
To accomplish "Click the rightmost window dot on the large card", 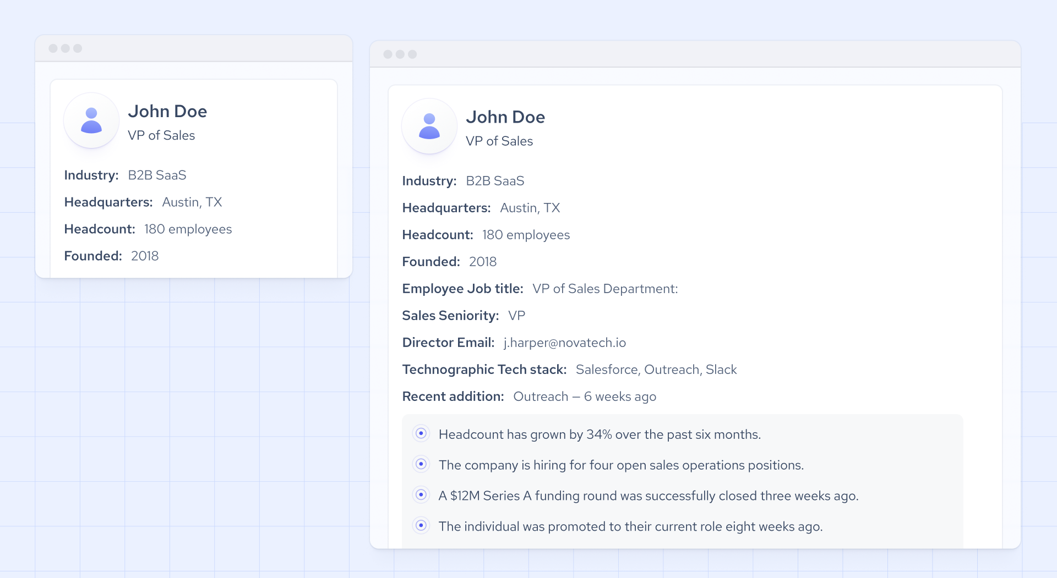I will pos(413,54).
